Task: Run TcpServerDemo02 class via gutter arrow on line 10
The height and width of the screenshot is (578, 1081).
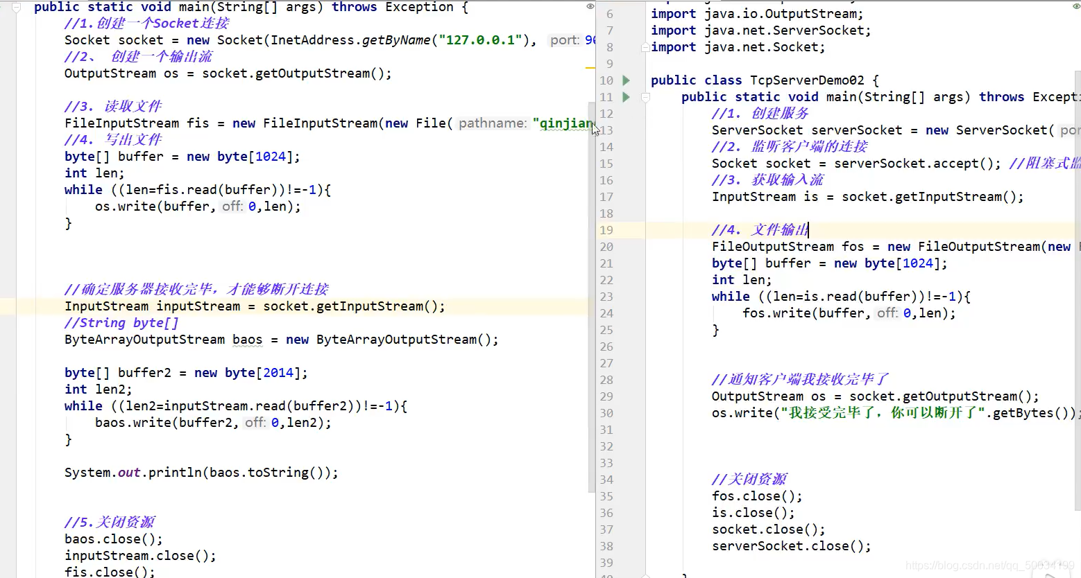Action: pos(626,80)
